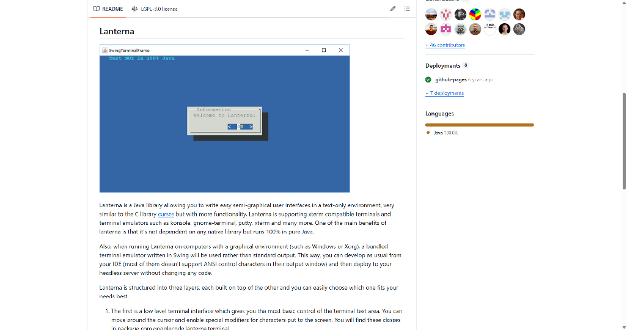Switch to the LGPL-3.0 license tab
This screenshot has width=627, height=330.
point(155,9)
